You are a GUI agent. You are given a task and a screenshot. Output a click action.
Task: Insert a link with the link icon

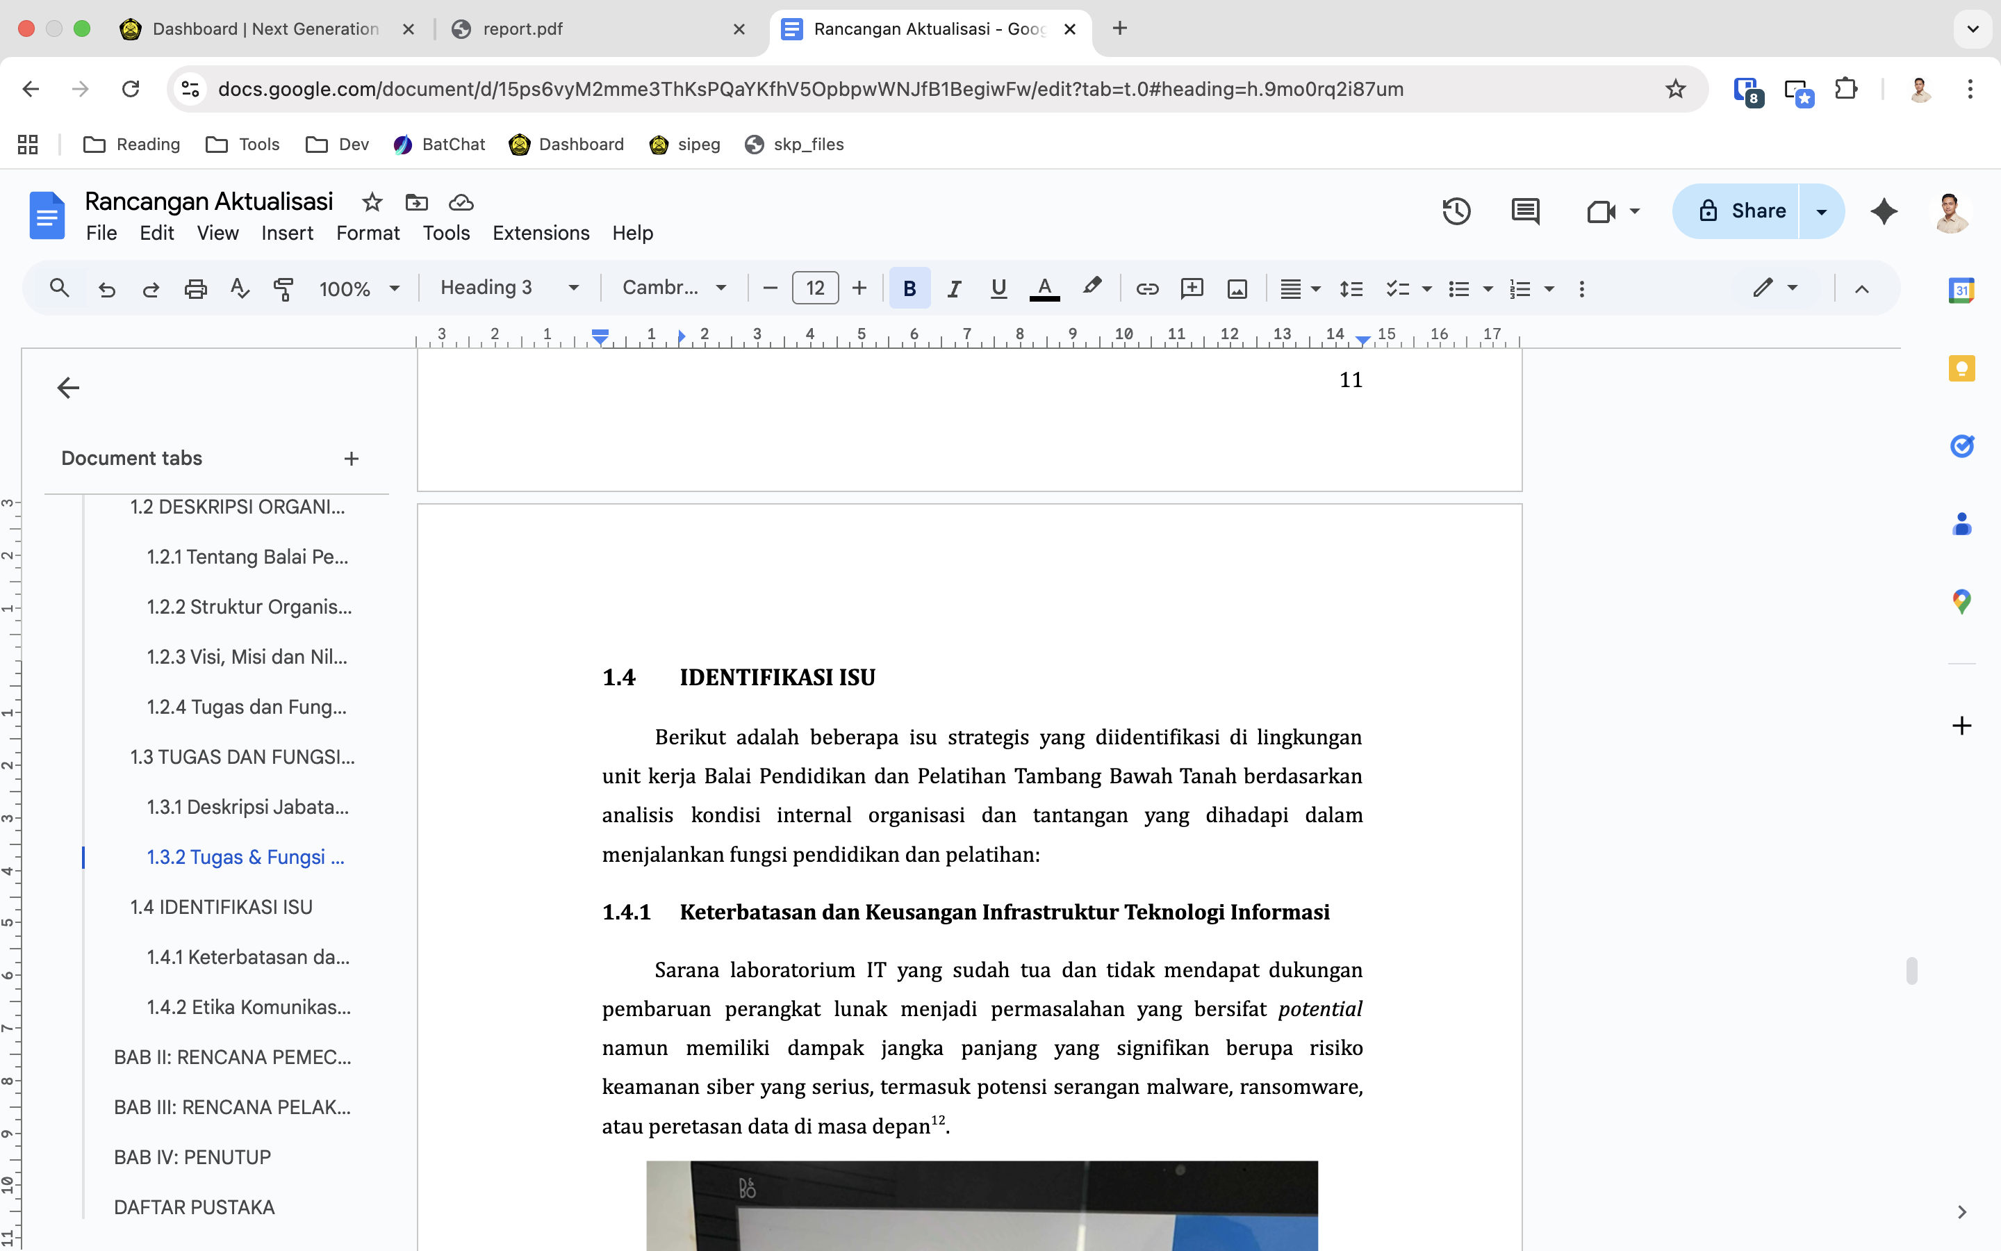click(1147, 288)
